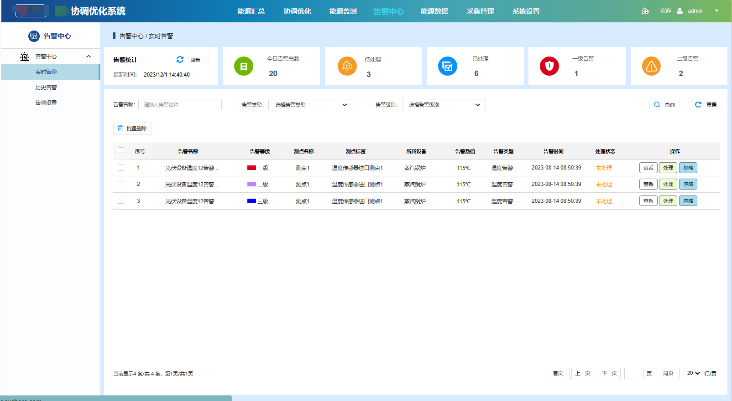Click the notification bell icon in top bar
Image resolution: width=732 pixels, height=401 pixels.
pyautogui.click(x=645, y=11)
